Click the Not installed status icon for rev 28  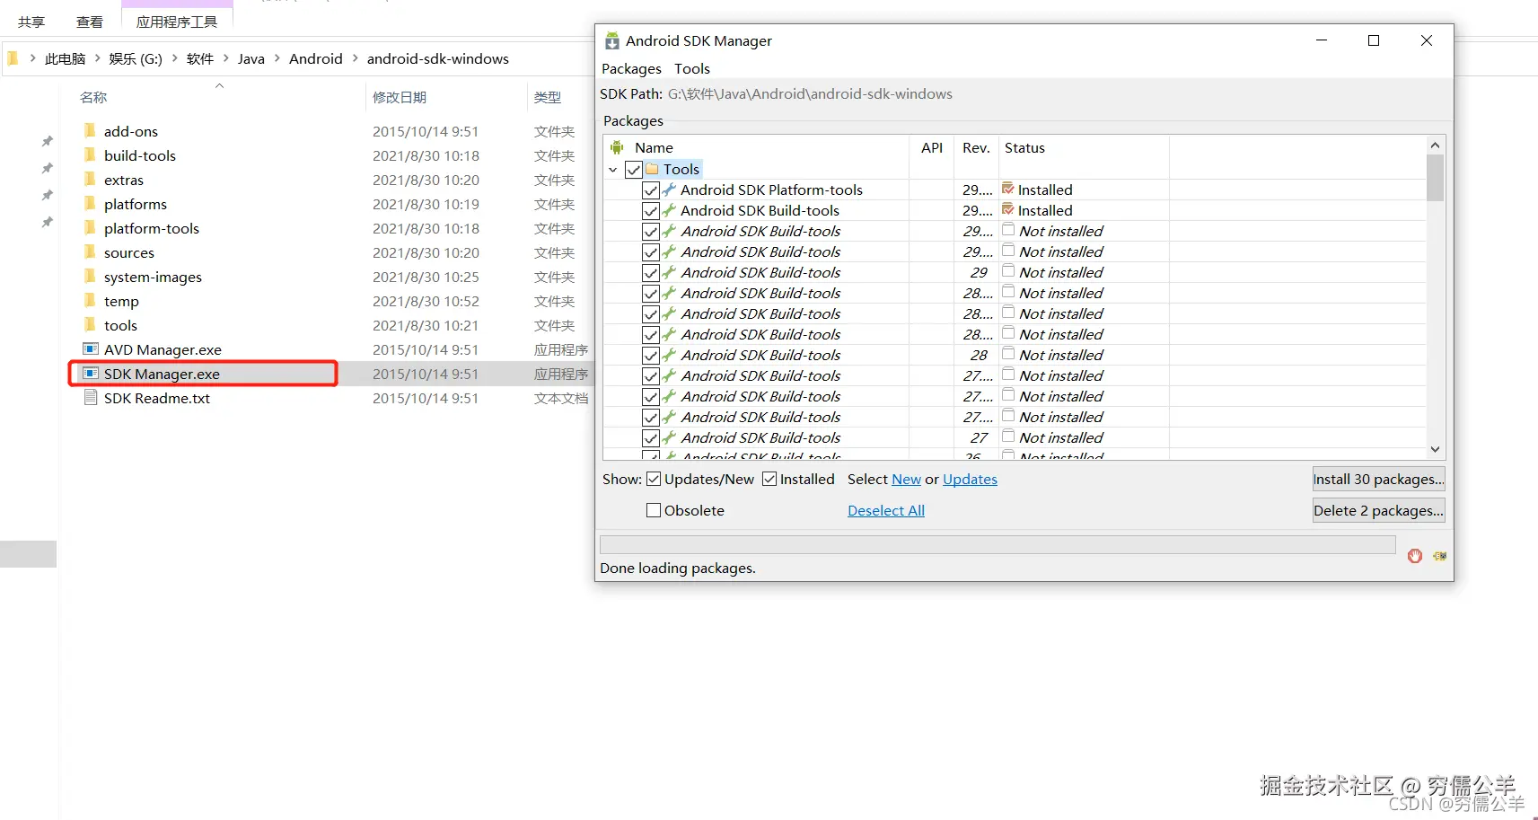coord(1008,354)
